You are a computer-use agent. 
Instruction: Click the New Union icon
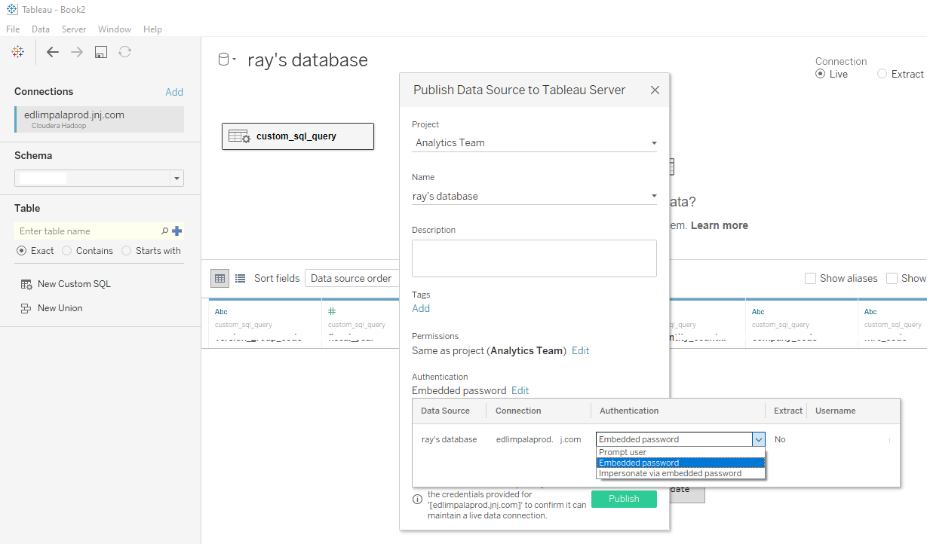pyautogui.click(x=26, y=307)
